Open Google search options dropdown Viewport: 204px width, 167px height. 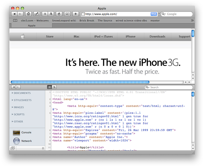[164, 14]
